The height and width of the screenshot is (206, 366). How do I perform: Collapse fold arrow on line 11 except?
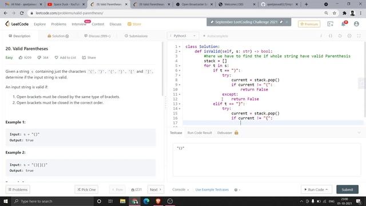[x=180, y=94]
